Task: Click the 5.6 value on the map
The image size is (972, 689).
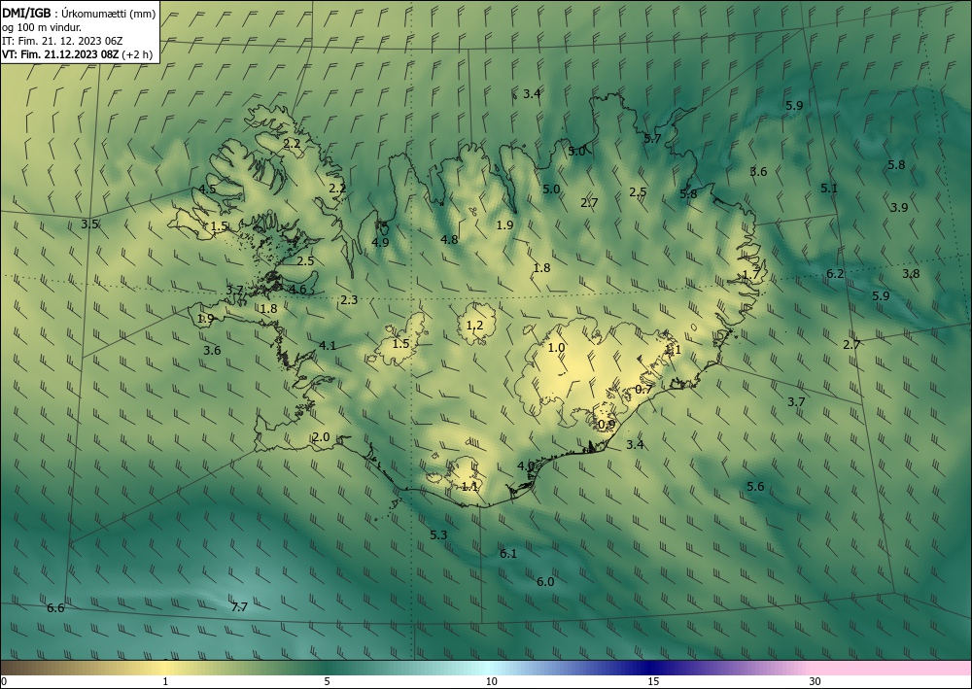Action: pyautogui.click(x=755, y=487)
